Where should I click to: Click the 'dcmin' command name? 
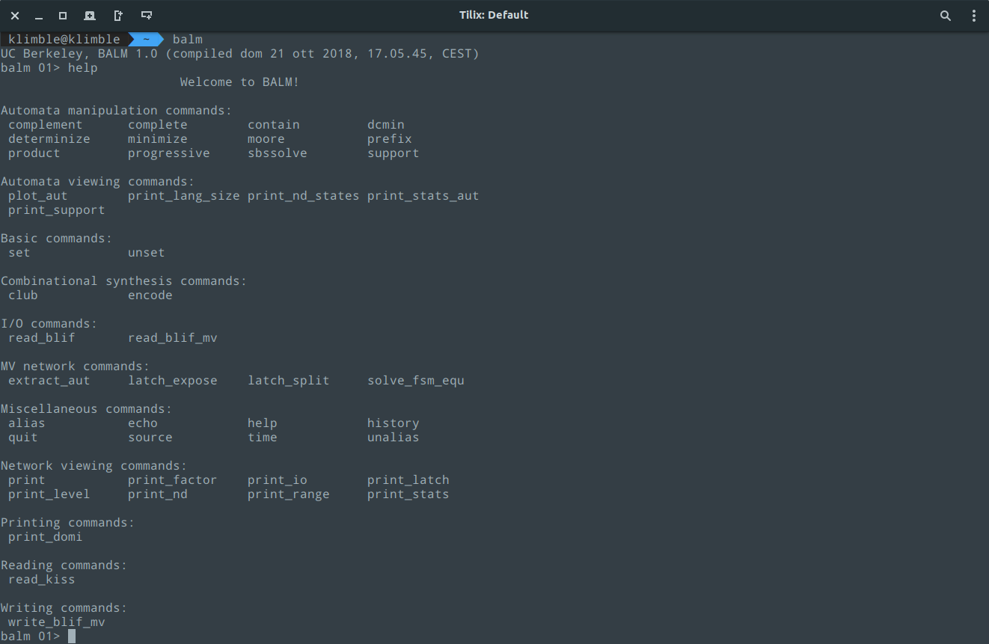386,125
